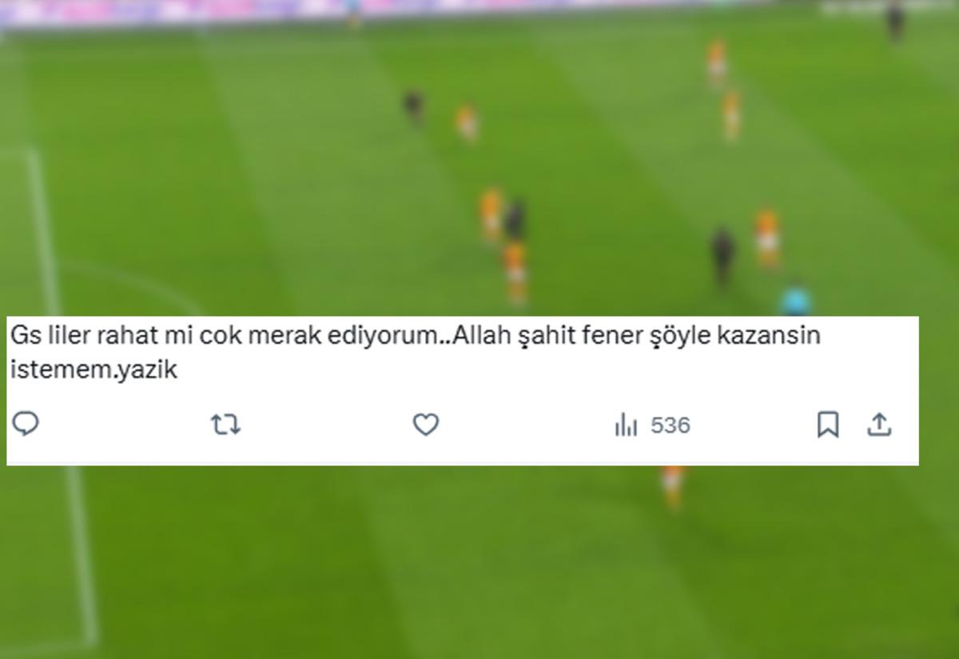Open the reply speech bubble icon
959x659 pixels.
tap(26, 424)
